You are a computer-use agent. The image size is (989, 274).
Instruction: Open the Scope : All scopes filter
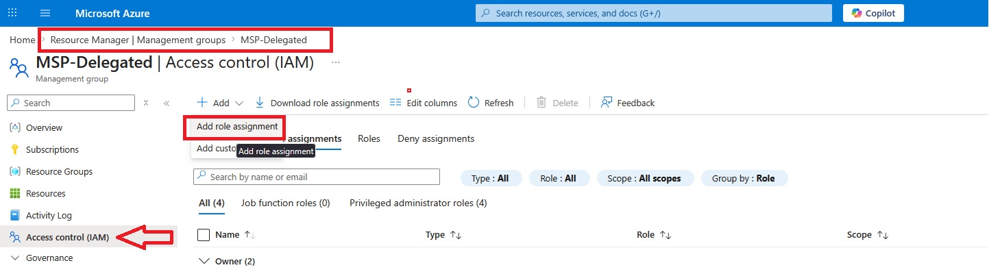(645, 178)
